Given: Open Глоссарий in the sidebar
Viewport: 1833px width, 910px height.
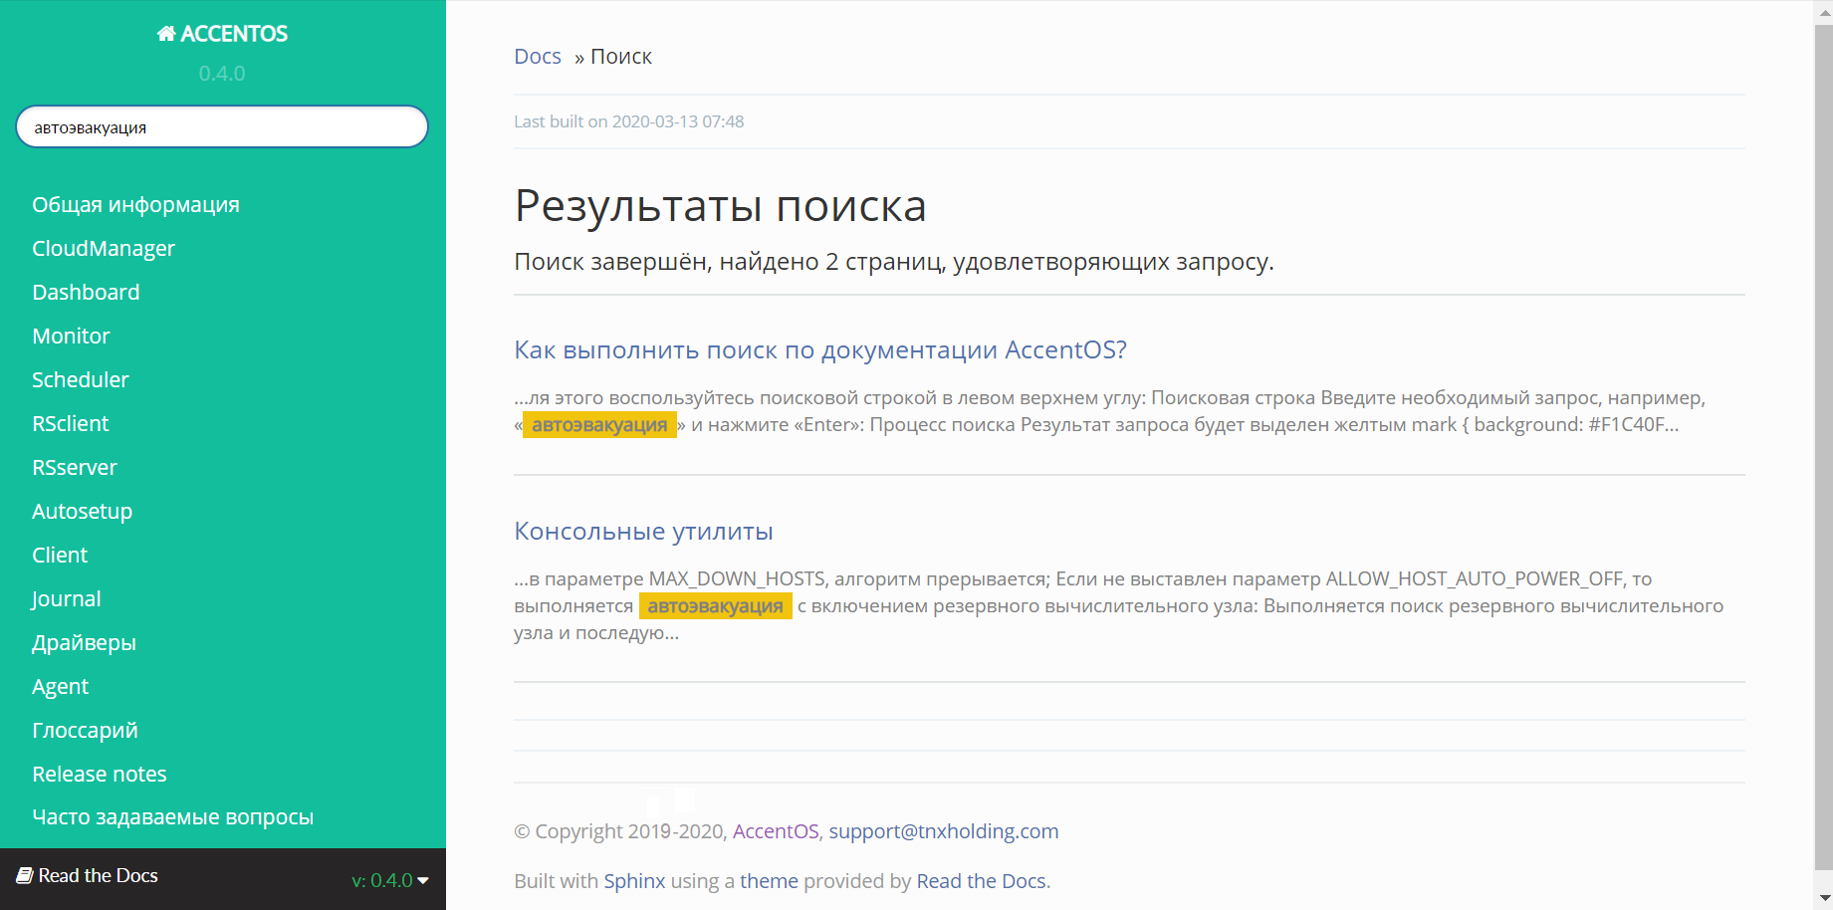Looking at the screenshot, I should (85, 730).
